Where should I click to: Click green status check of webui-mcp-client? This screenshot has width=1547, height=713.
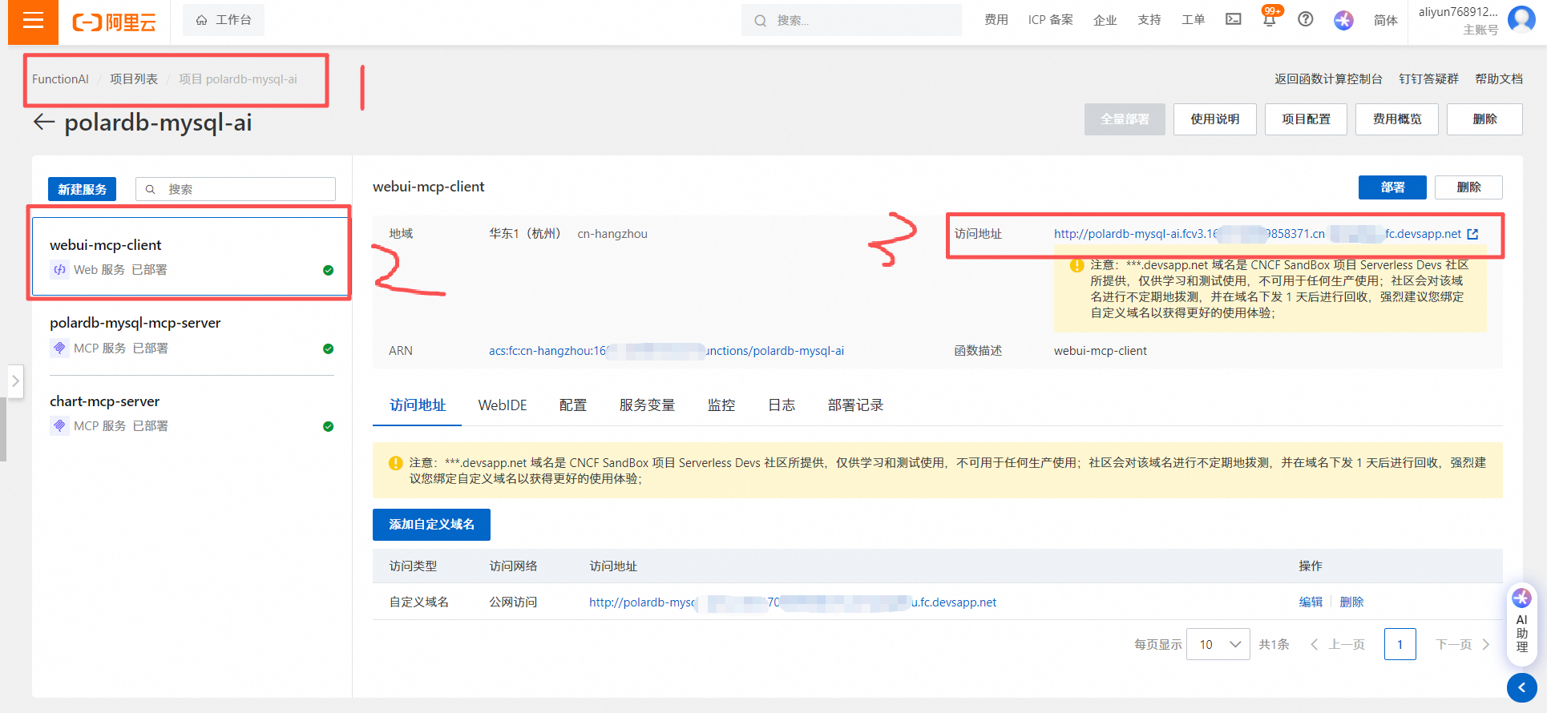[328, 270]
